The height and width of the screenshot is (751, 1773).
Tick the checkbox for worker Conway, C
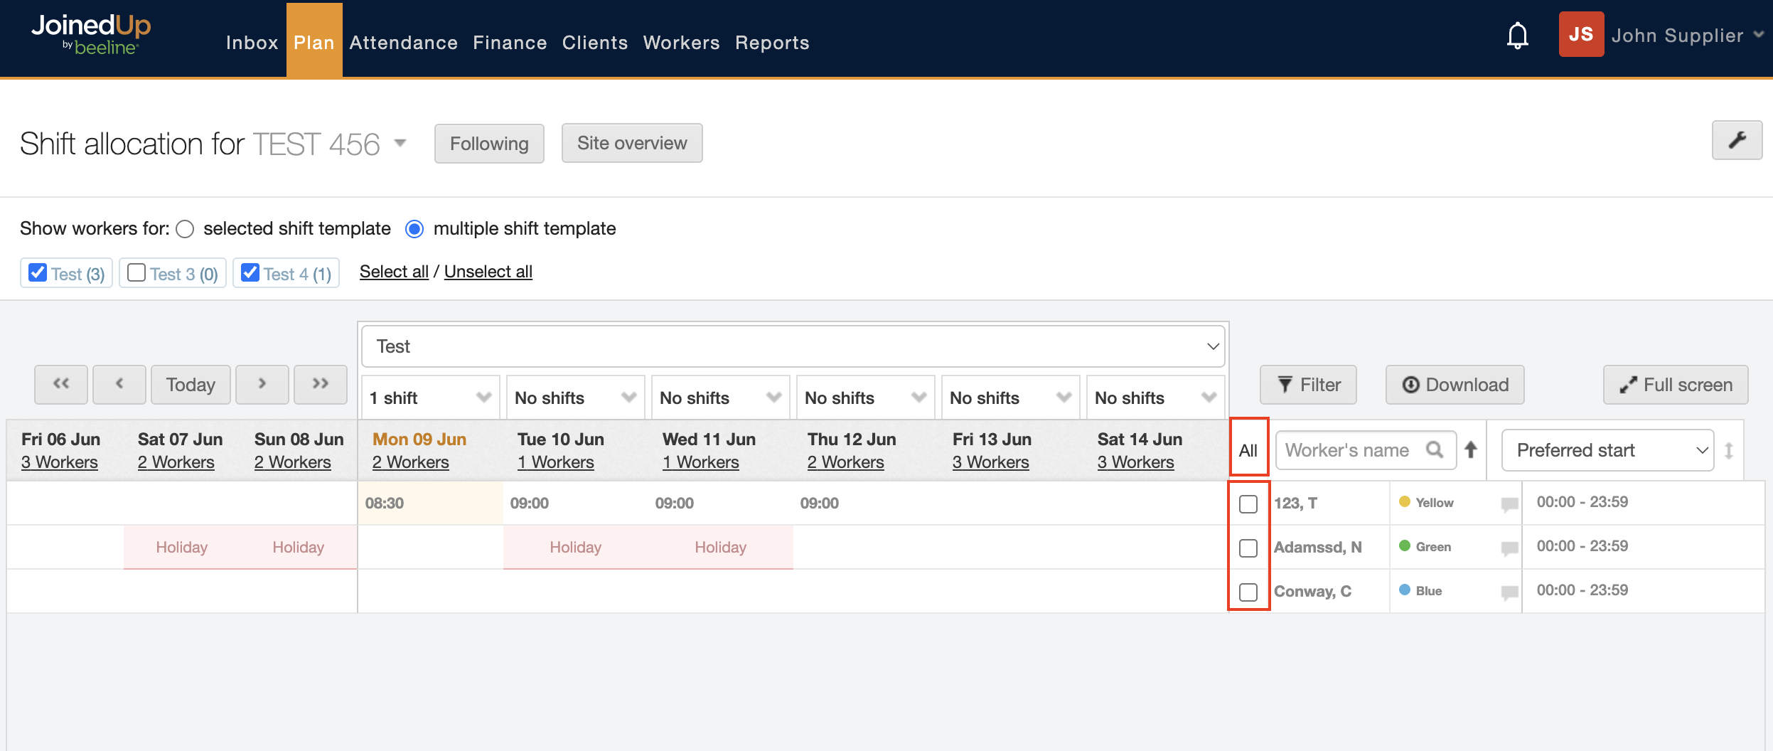click(1248, 592)
